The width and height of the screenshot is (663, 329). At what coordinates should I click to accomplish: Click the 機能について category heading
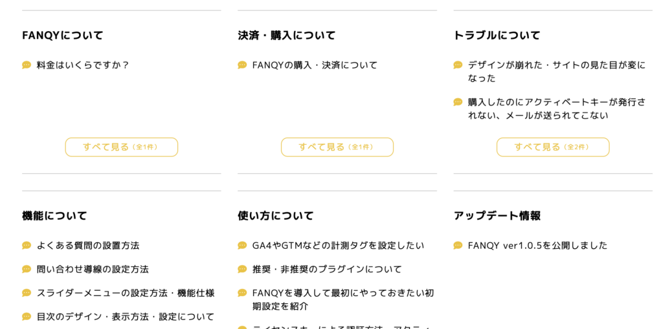click(x=54, y=215)
